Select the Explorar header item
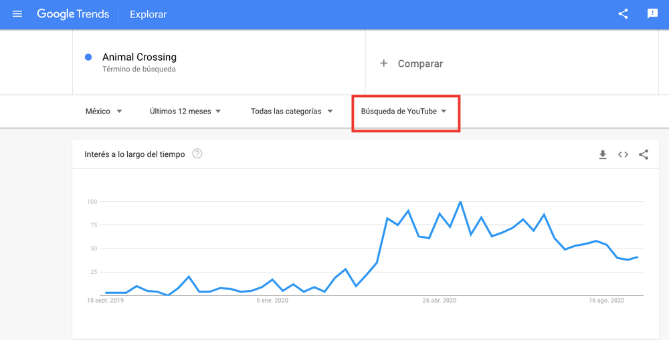This screenshot has height=340, width=669. coord(149,15)
